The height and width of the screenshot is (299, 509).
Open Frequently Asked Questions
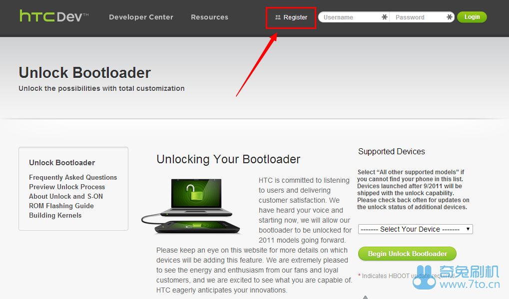click(73, 177)
